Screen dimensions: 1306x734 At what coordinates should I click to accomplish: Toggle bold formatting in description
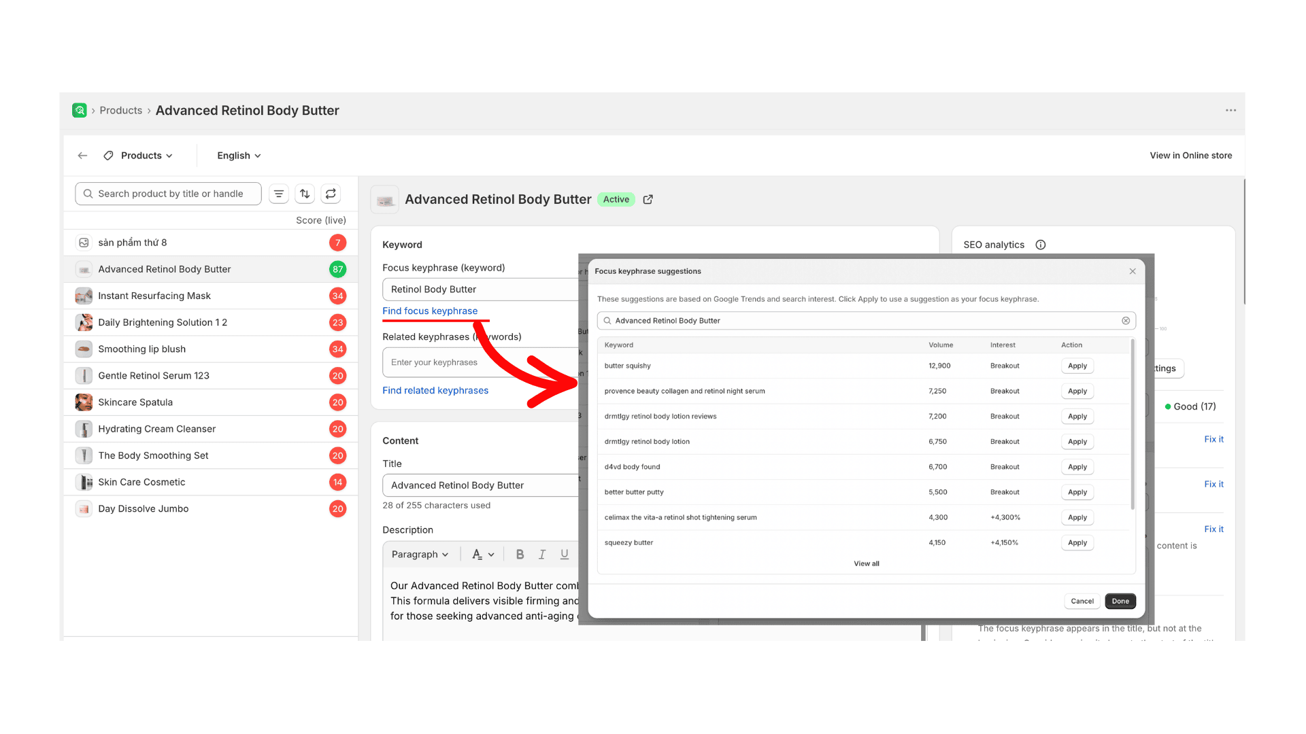pos(520,555)
